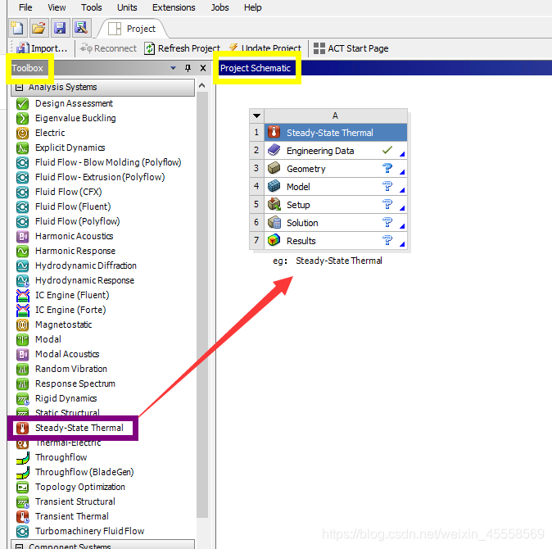This screenshot has width=552, height=549.
Task: Open the View menu
Action: [x=57, y=7]
